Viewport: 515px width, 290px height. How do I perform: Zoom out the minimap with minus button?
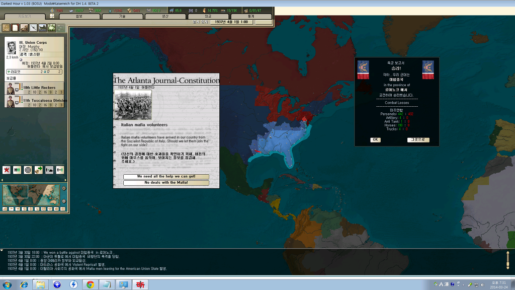coord(64,201)
